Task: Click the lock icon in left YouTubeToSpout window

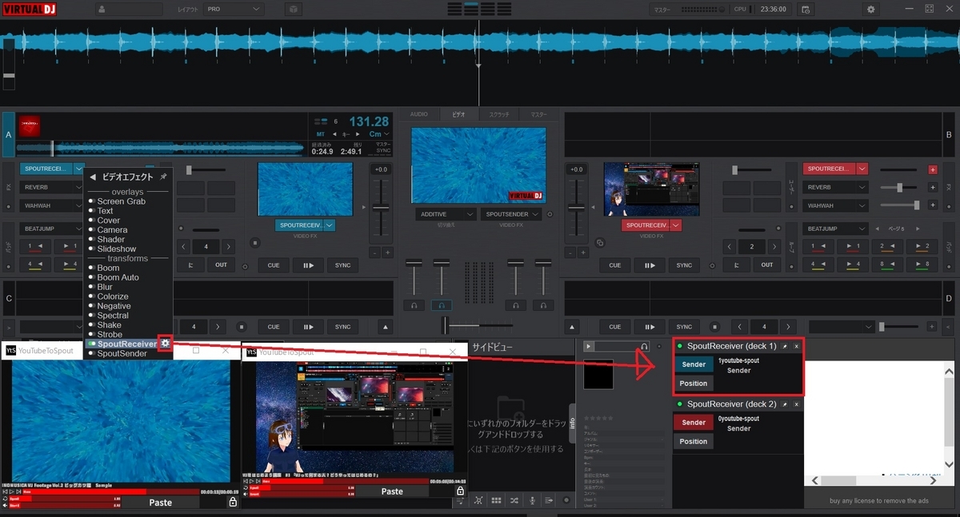Action: click(233, 502)
